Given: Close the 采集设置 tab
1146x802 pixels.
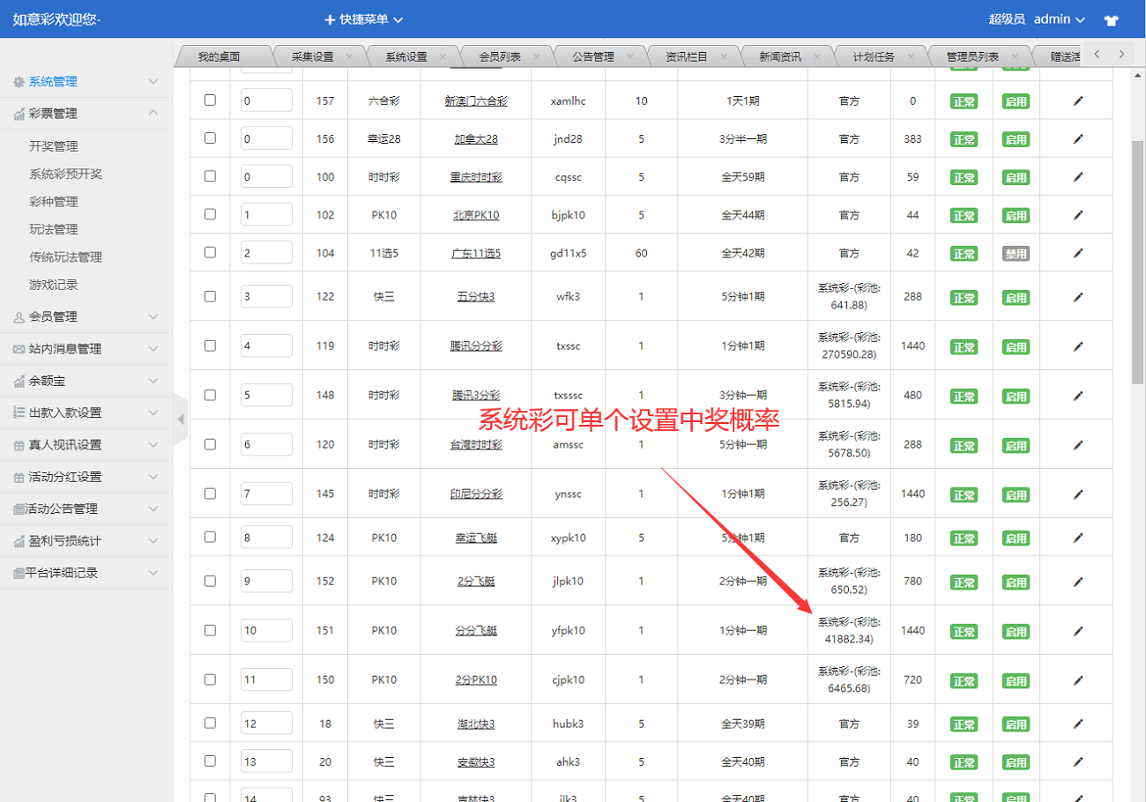Looking at the screenshot, I should 349,56.
